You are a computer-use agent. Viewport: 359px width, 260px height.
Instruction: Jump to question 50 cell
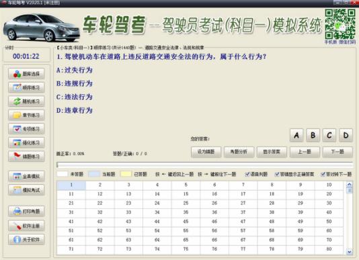click(x=329, y=222)
